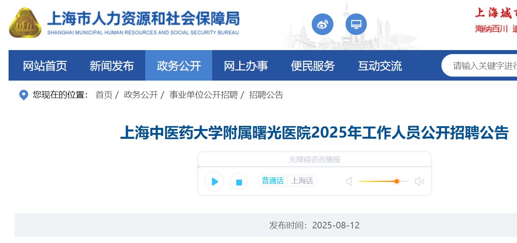The width and height of the screenshot is (517, 243).
Task: Click the loud volume speaker icon
Action: [x=419, y=182]
